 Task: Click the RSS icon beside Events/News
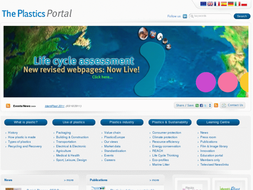8,106
